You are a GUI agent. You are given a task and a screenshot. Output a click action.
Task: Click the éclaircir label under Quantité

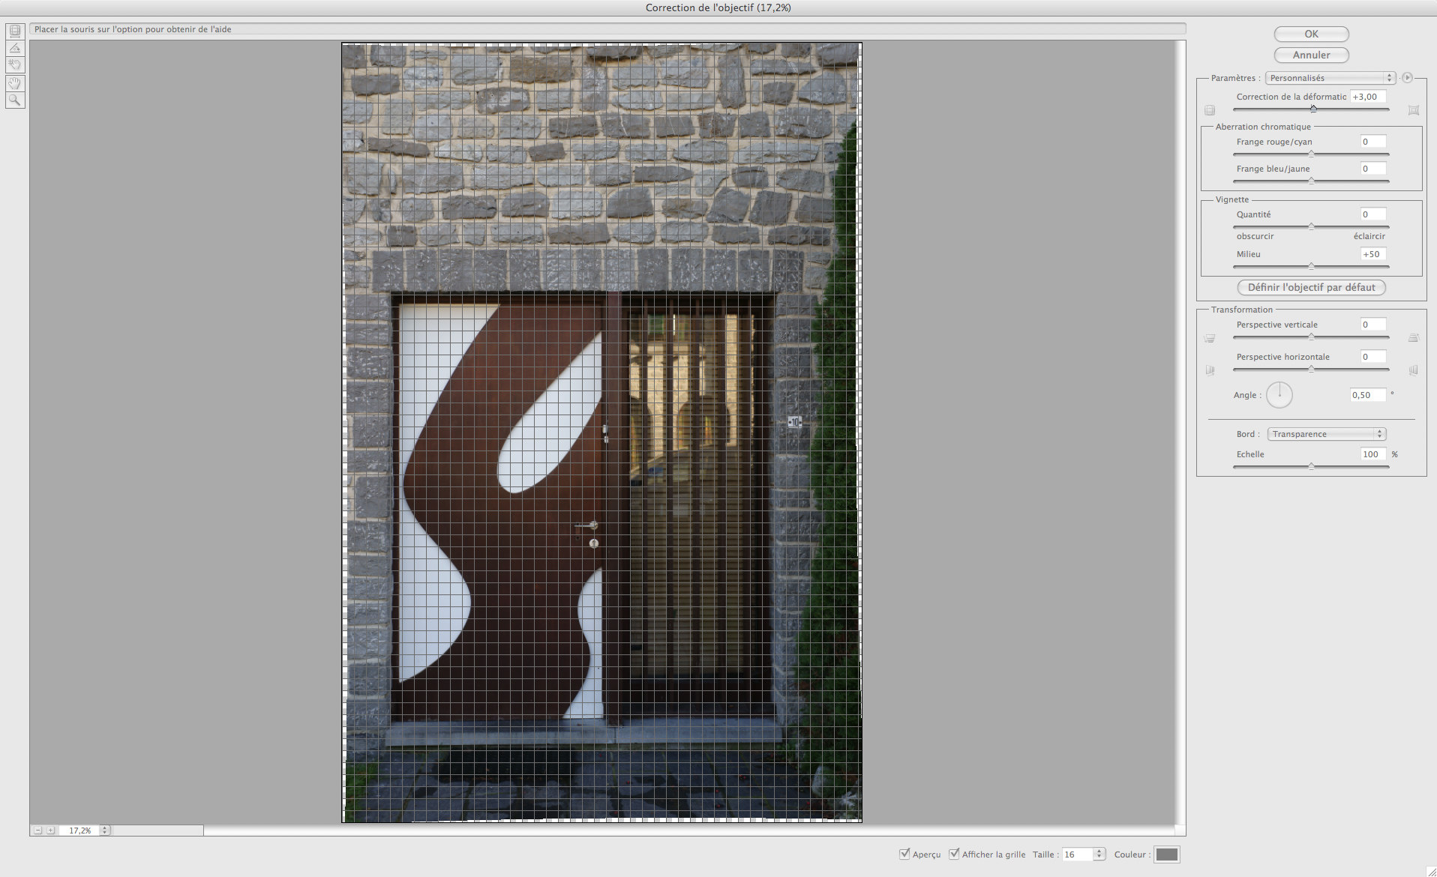1369,236
